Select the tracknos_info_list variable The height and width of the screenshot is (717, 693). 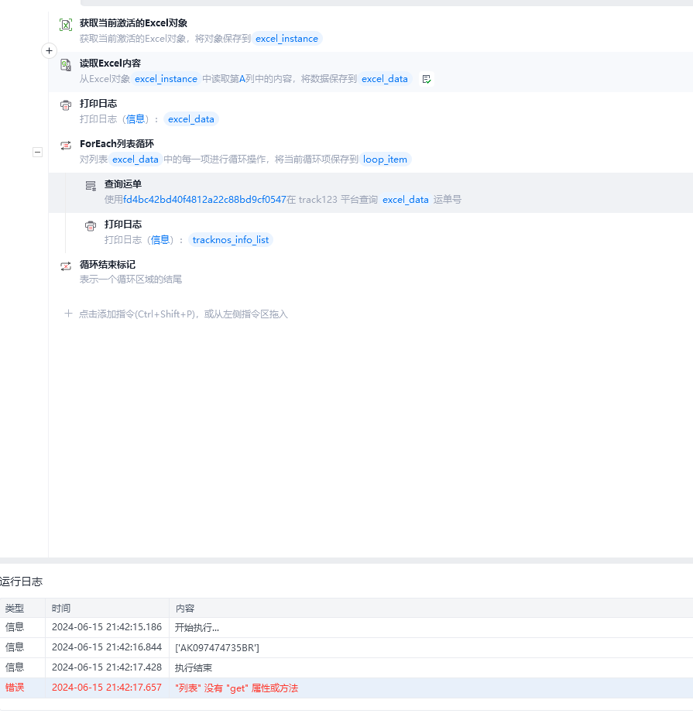pos(231,240)
